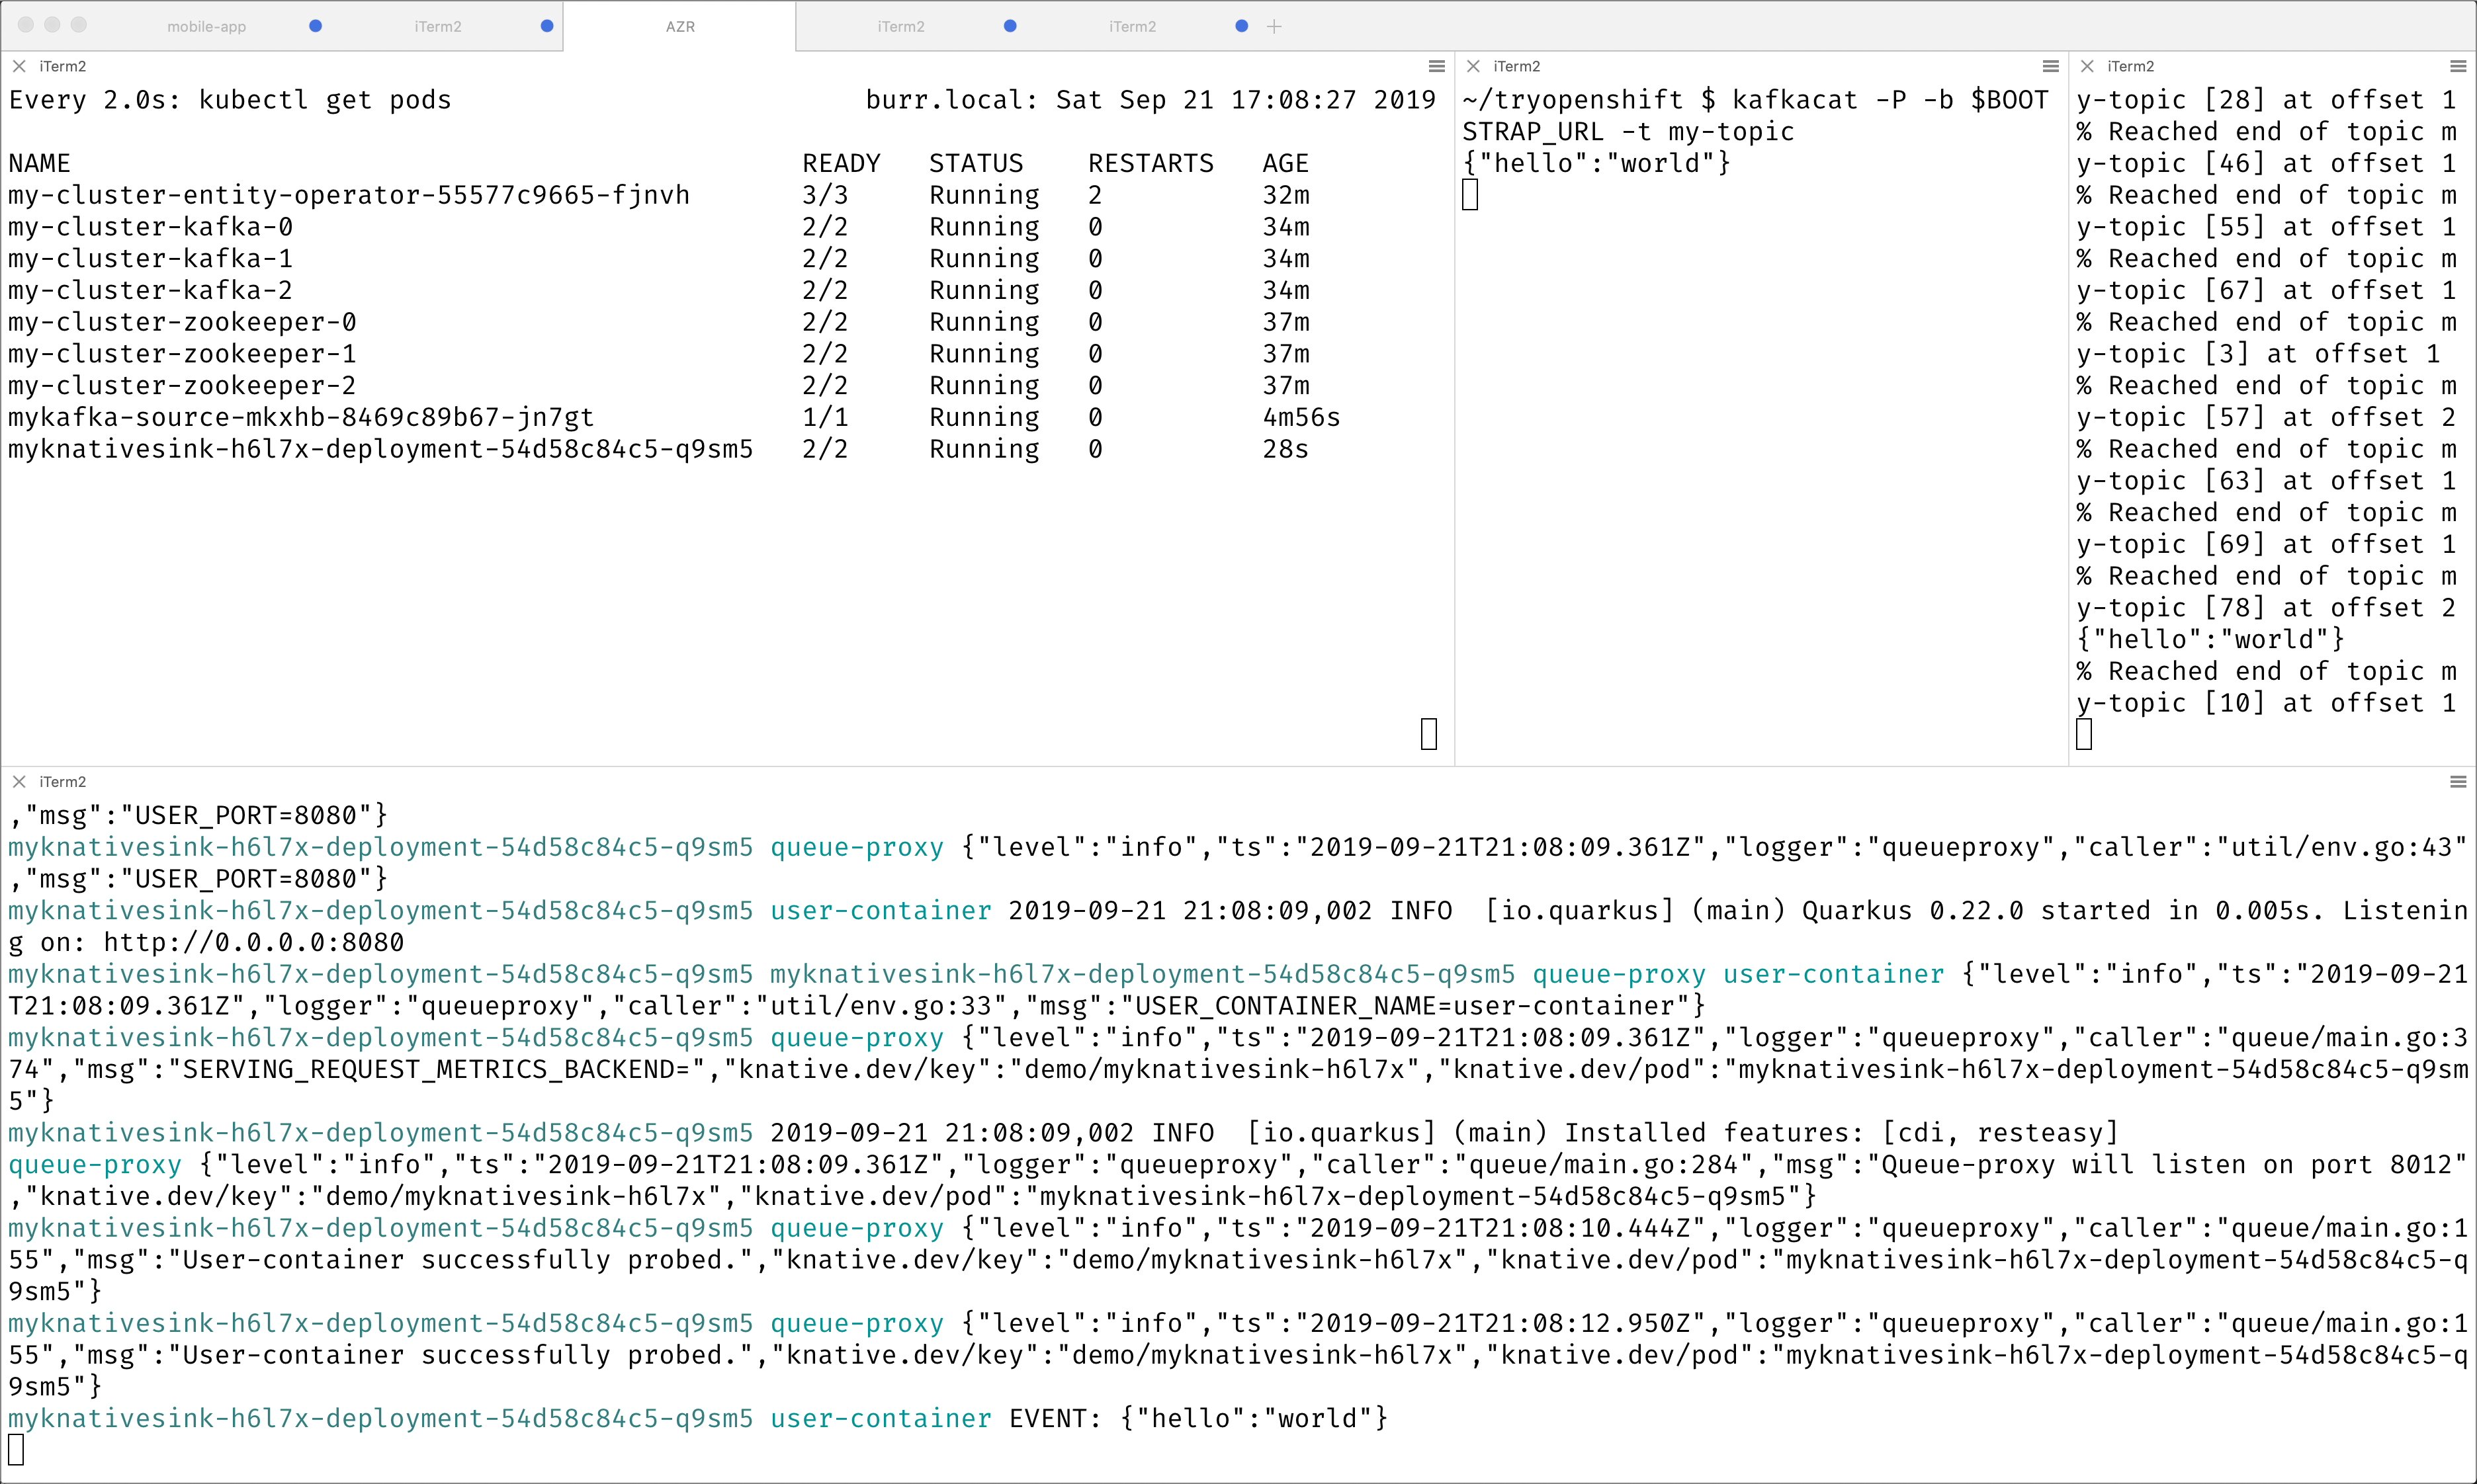This screenshot has height=1484, width=2477.
Task: Click the EVENT hello world log line
Action: [x=1197, y=1418]
